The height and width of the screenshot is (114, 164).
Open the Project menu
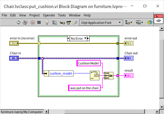coord(35,15)
